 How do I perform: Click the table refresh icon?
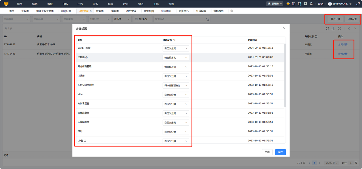point(327,29)
